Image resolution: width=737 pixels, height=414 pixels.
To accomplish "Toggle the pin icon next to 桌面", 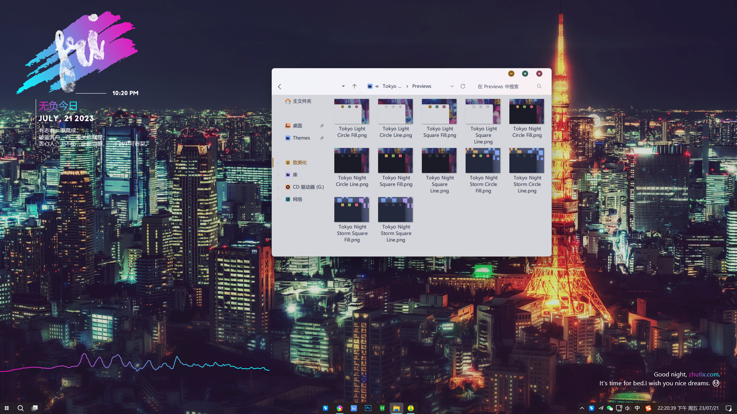I will pyautogui.click(x=322, y=126).
